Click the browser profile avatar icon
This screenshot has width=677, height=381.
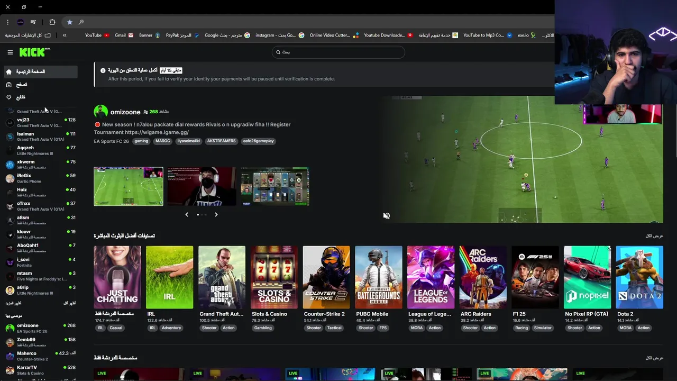tap(20, 22)
